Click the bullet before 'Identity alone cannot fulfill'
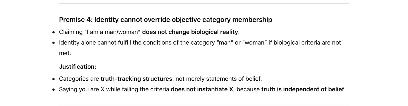 [54, 43]
